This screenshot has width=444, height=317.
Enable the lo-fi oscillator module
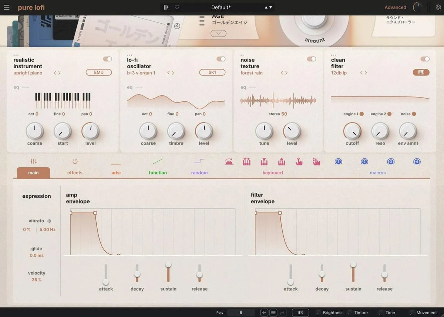pos(221,59)
